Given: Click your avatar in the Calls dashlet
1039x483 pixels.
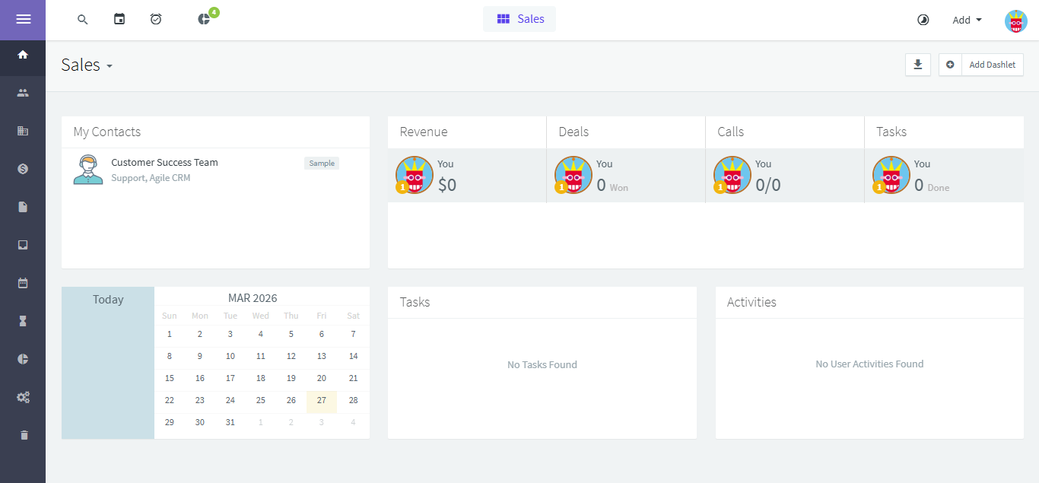Looking at the screenshot, I should (732, 175).
